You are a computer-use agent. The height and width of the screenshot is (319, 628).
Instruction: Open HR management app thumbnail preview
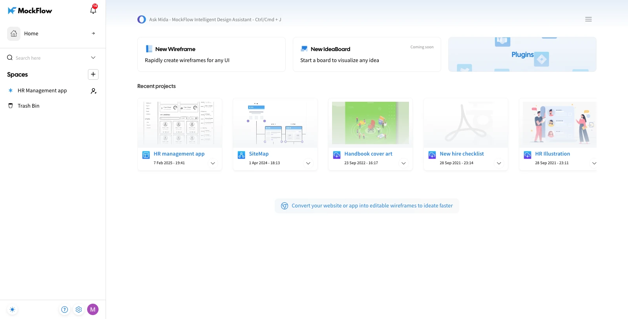click(180, 123)
